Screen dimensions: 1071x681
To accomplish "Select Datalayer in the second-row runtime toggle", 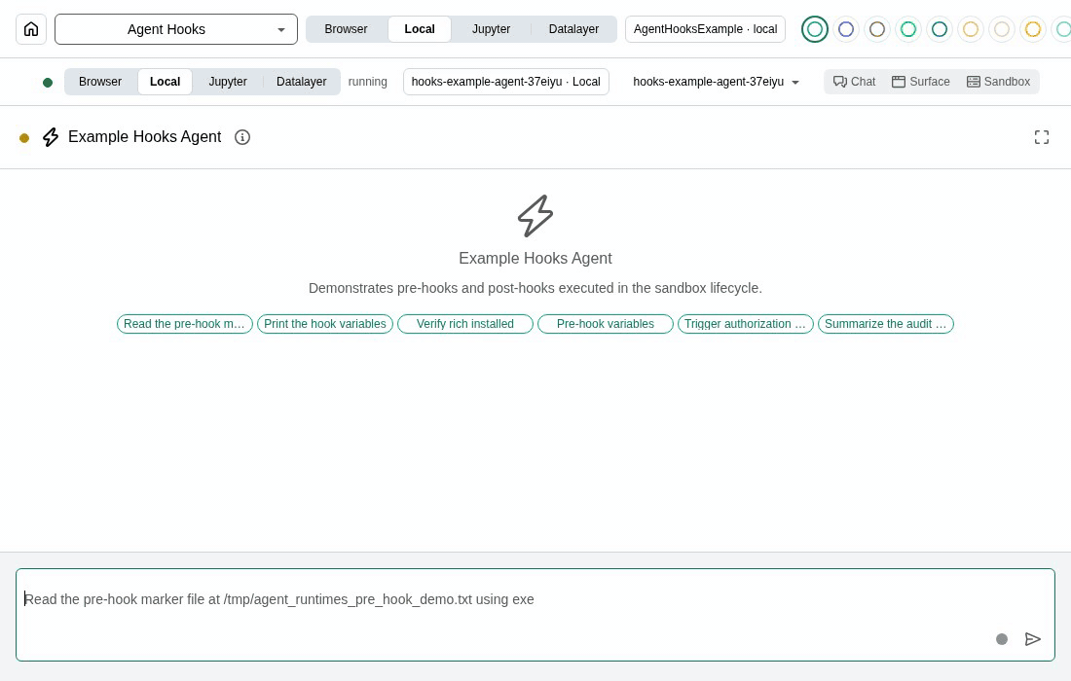I will (301, 82).
